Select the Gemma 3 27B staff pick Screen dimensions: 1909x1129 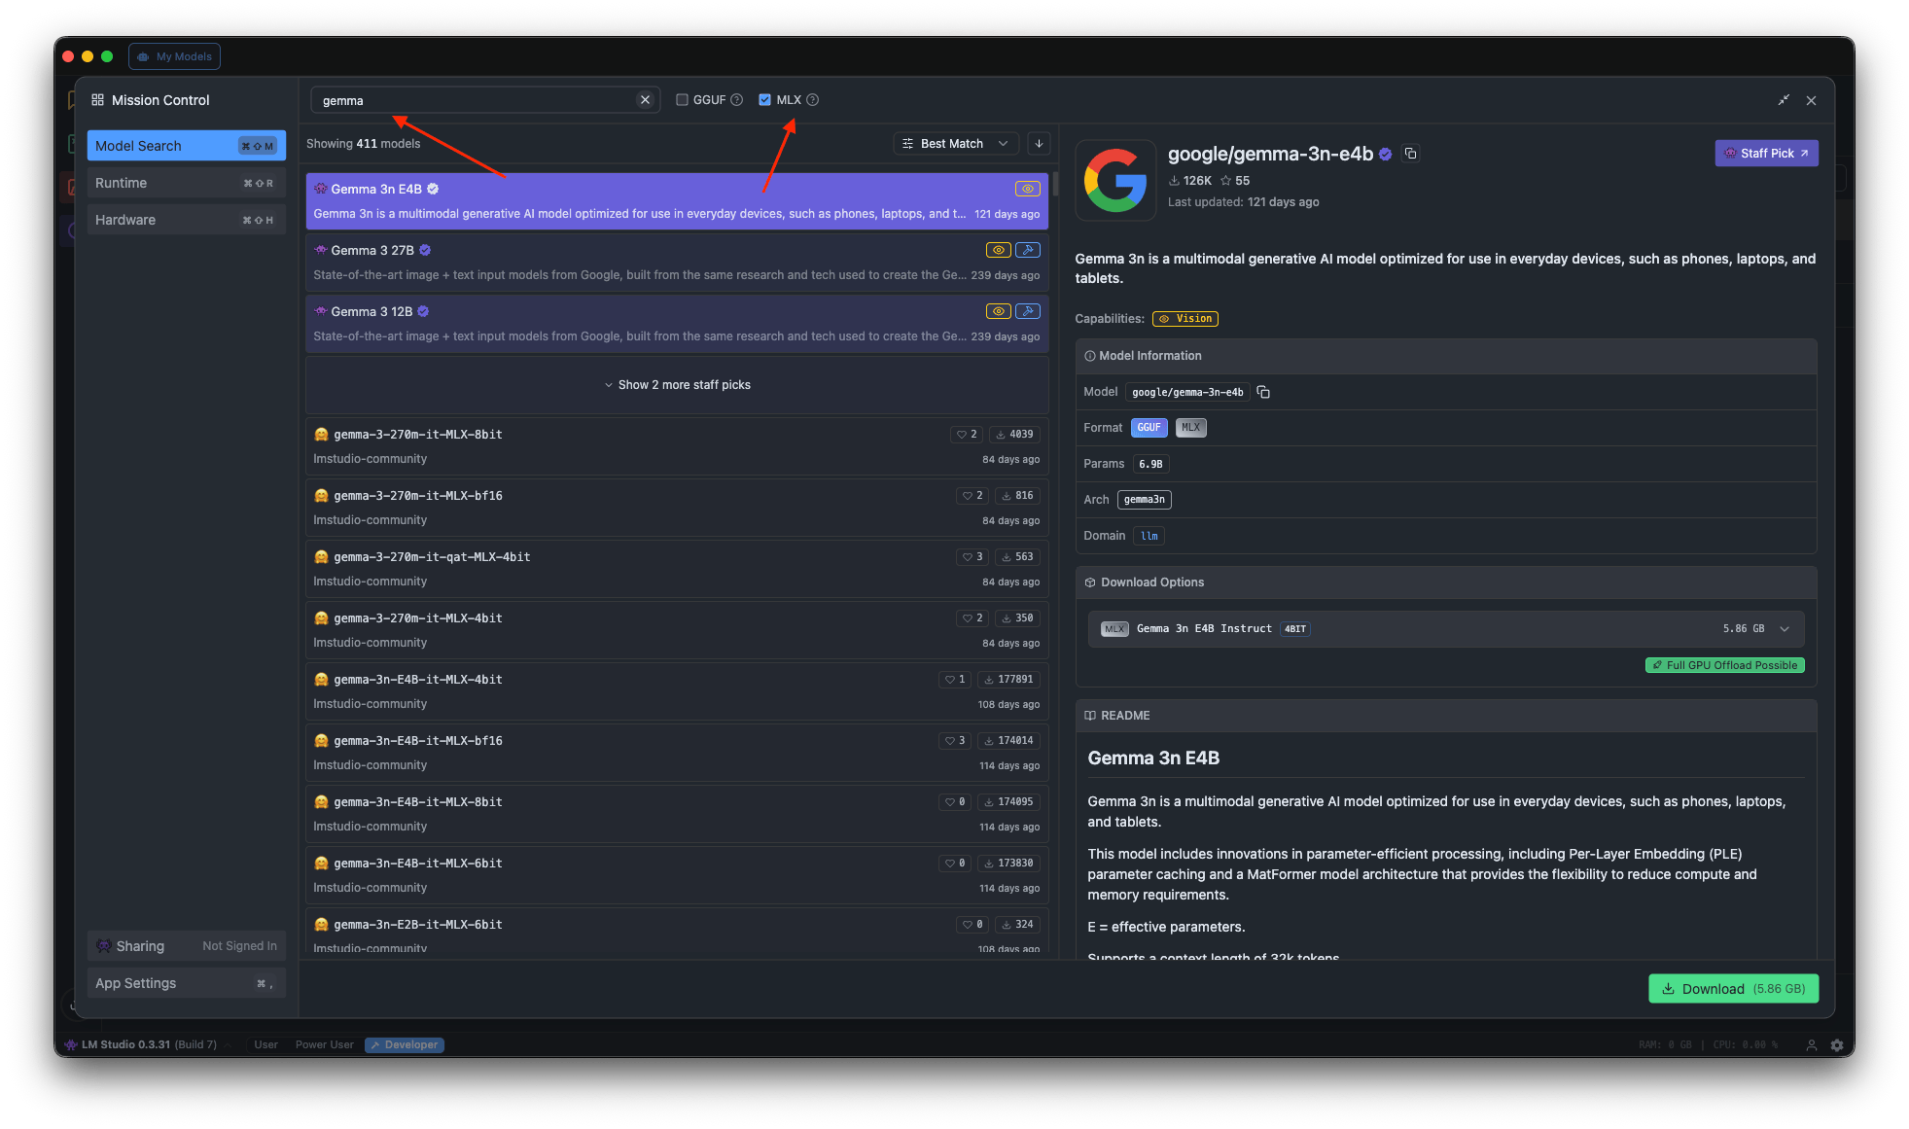[677, 262]
